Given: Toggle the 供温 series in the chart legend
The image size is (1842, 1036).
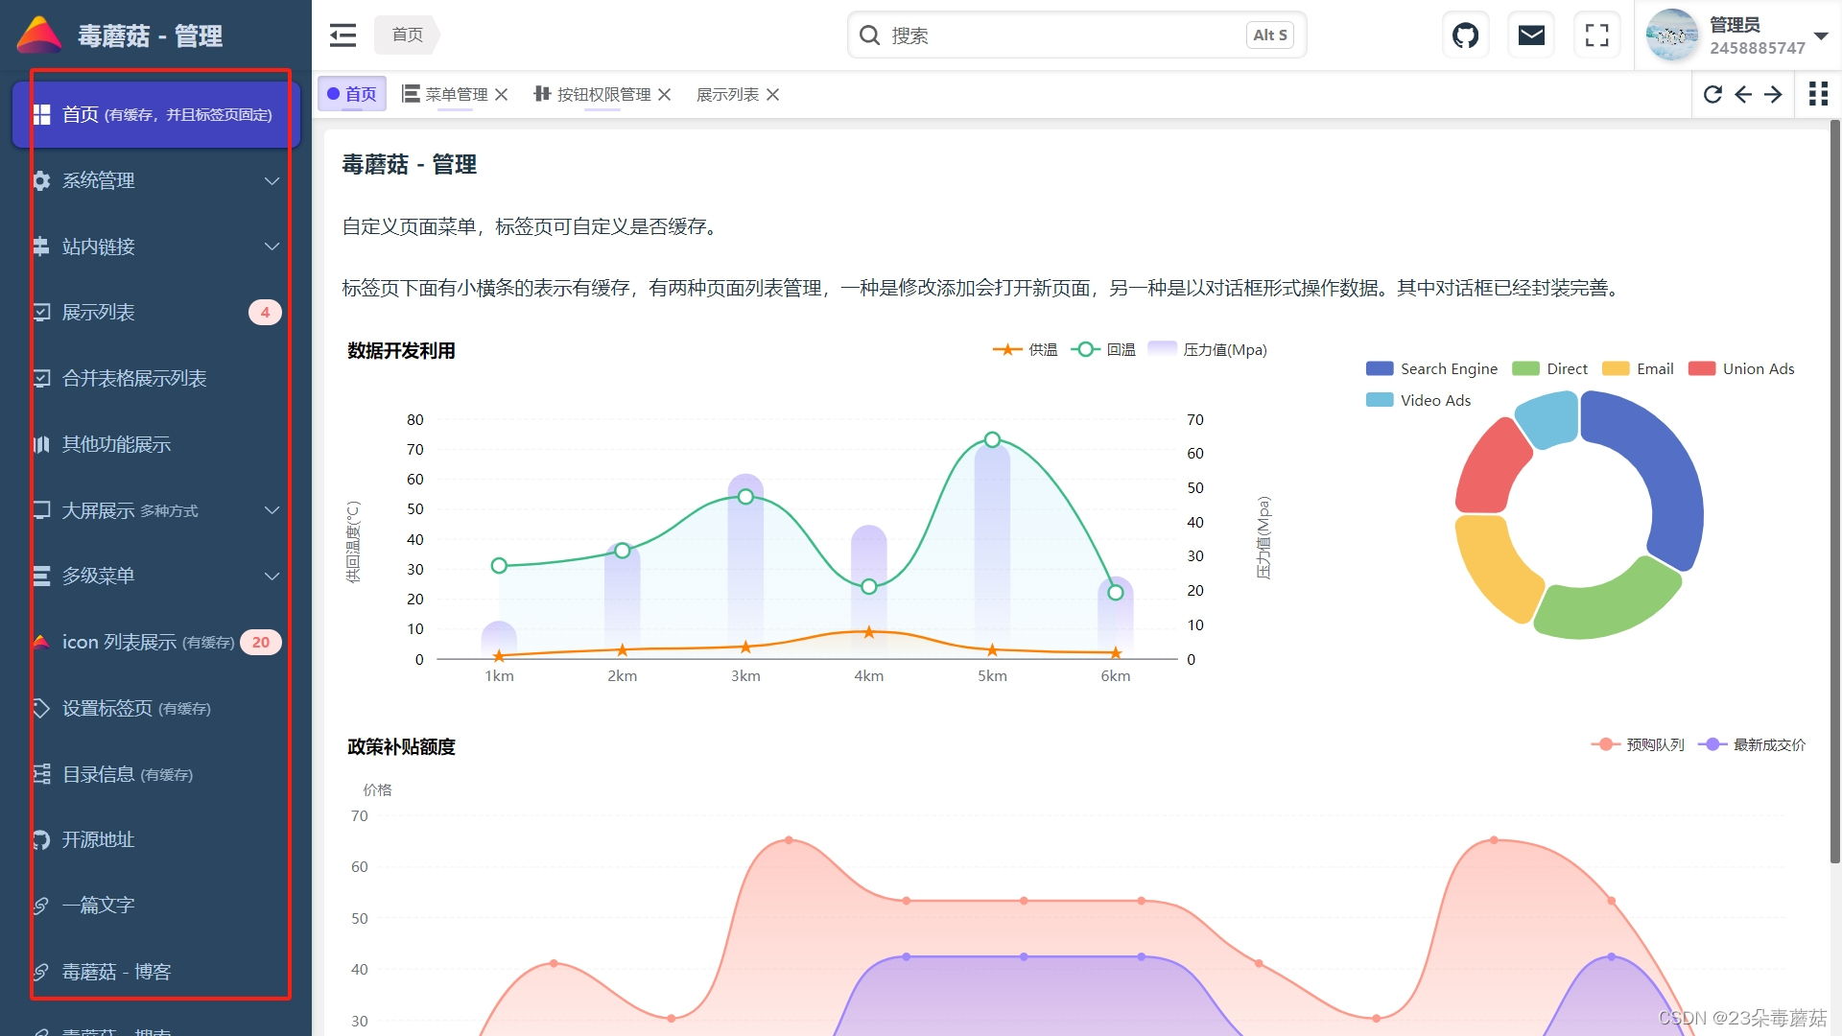Looking at the screenshot, I should click(1025, 349).
